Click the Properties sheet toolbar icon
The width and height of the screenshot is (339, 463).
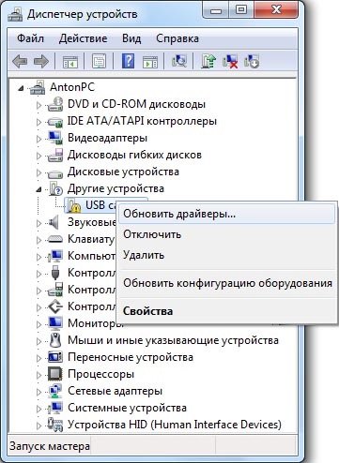coord(99,61)
